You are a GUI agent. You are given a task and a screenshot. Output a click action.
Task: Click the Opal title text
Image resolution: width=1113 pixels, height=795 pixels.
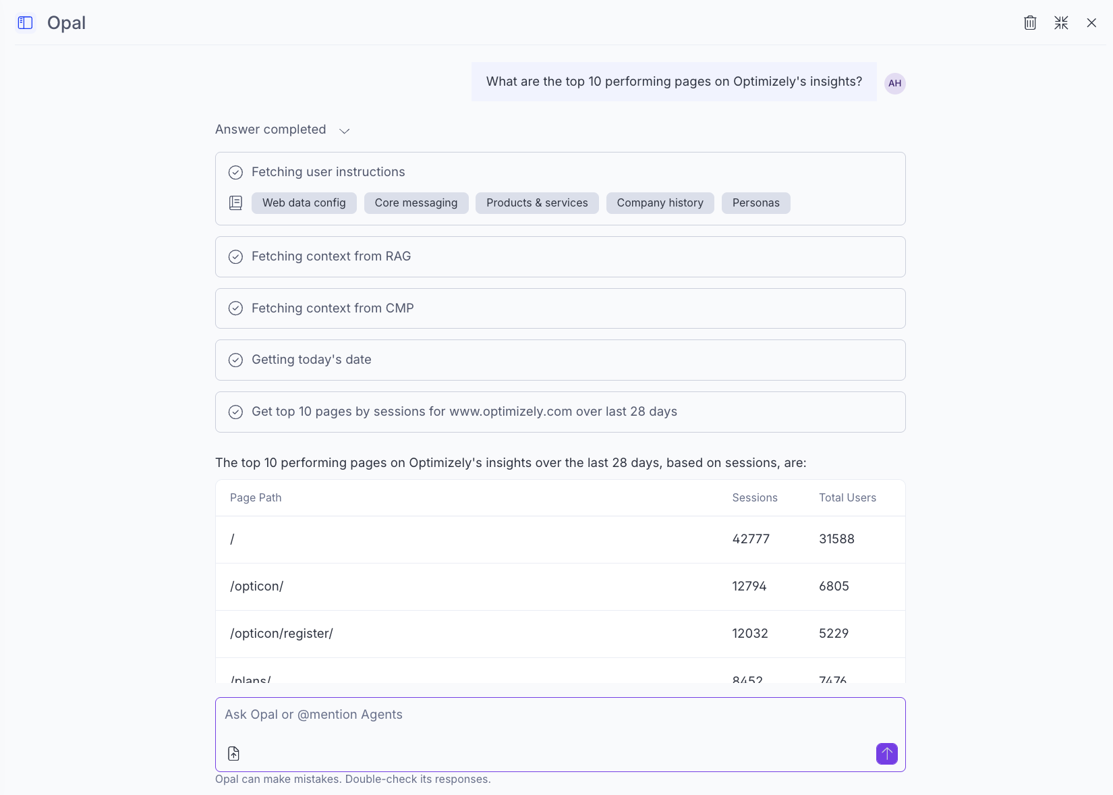coord(66,23)
